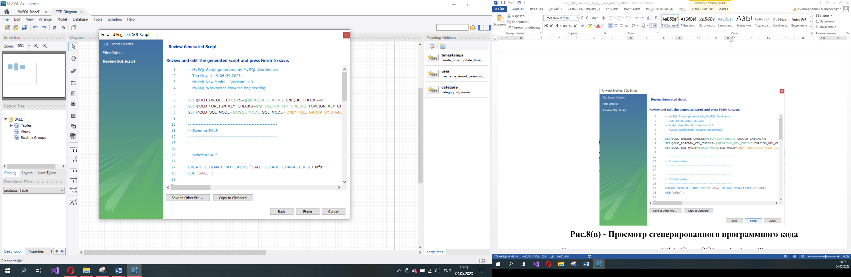Image resolution: width=851 pixels, height=277 pixels.
Task: Click the Back button in Workbench dialog
Action: click(281, 212)
